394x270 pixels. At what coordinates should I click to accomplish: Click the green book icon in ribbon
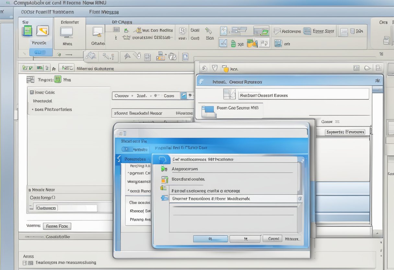(x=27, y=31)
